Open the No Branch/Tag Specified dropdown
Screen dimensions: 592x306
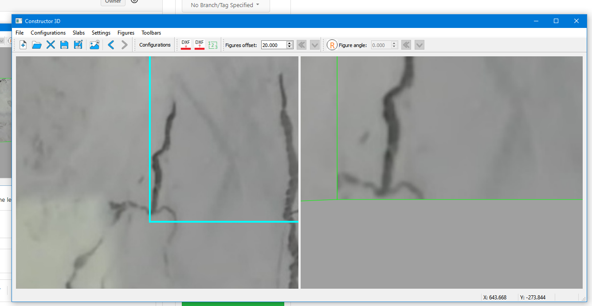(x=225, y=5)
